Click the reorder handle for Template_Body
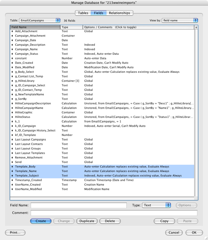Image resolution: width=208 pixels, height=240 pixels. pyautogui.click(x=12, y=166)
